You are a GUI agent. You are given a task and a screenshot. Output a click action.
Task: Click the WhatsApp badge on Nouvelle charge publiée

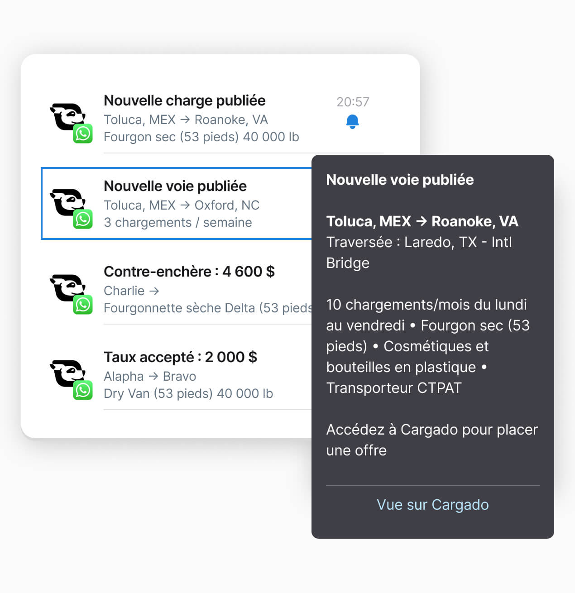(x=83, y=134)
